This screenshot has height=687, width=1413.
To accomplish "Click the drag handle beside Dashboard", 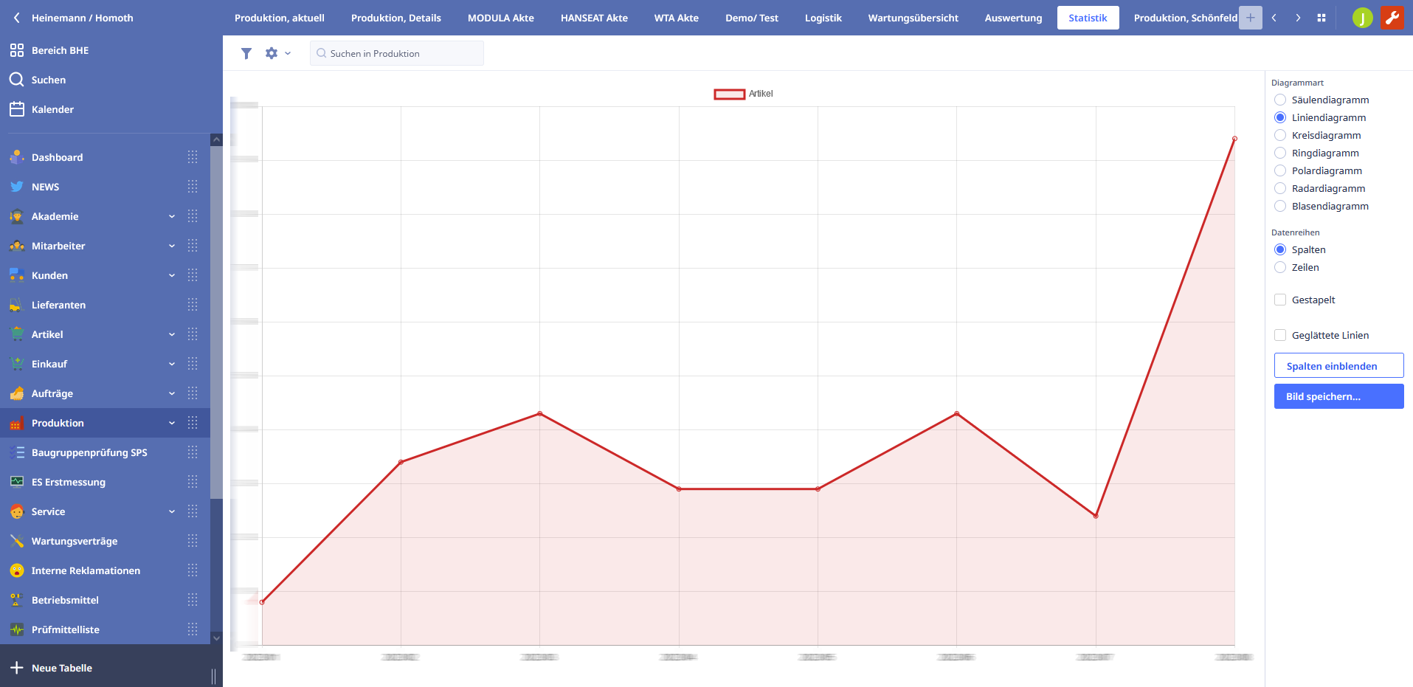I will tap(193, 157).
